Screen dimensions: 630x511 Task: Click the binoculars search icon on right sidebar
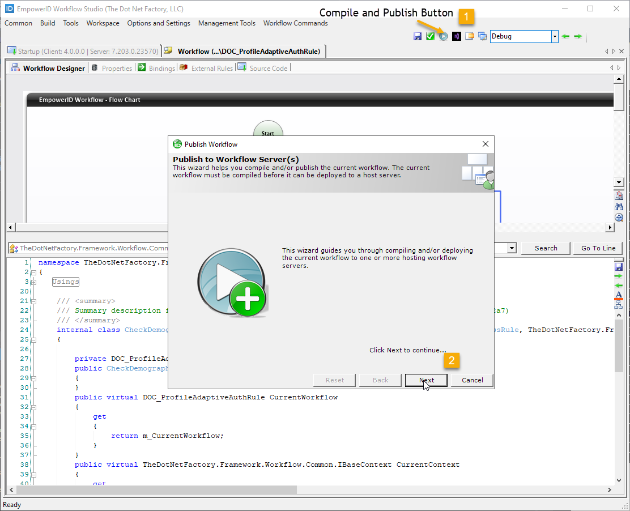[x=619, y=205]
